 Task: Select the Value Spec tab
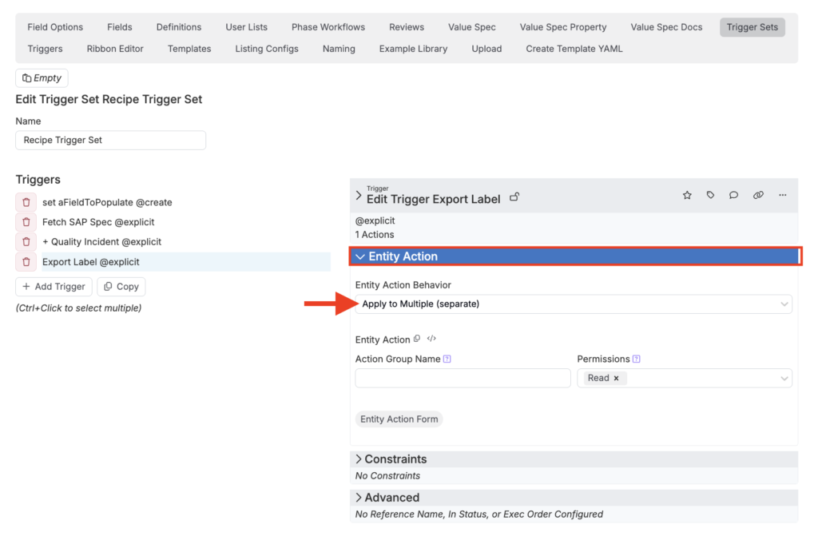(x=471, y=27)
